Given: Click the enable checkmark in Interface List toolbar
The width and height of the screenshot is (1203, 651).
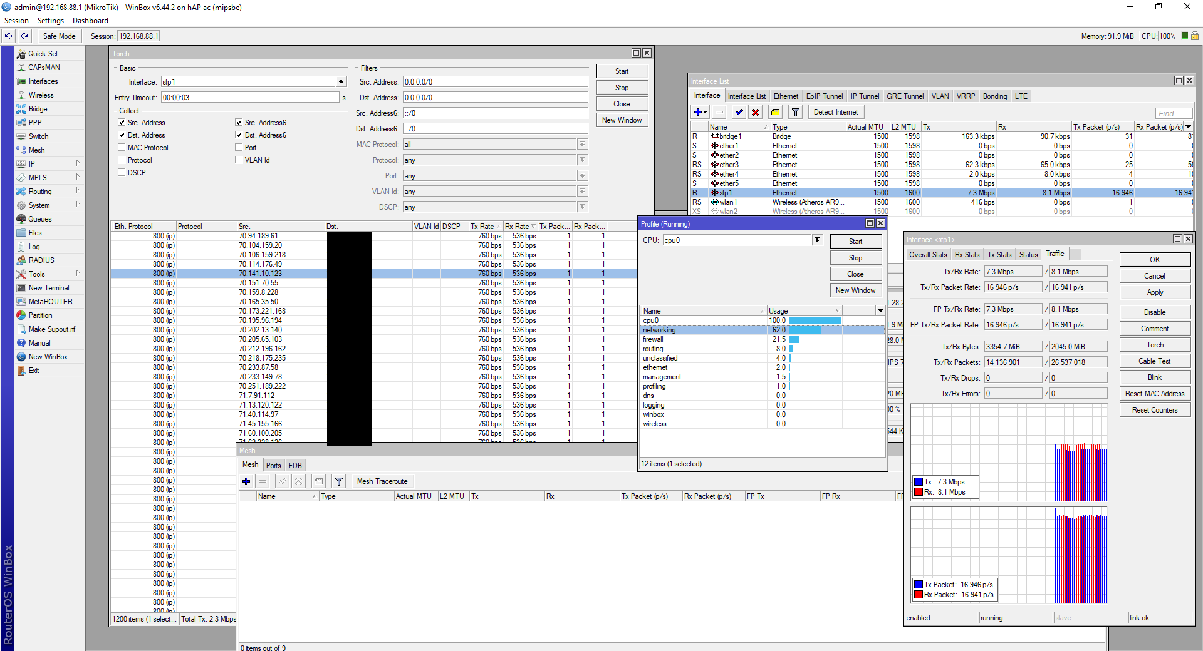Looking at the screenshot, I should coord(739,112).
